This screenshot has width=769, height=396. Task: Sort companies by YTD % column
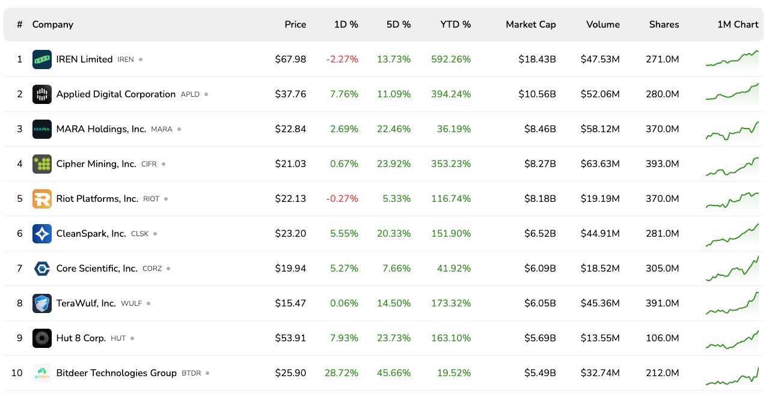coord(456,25)
